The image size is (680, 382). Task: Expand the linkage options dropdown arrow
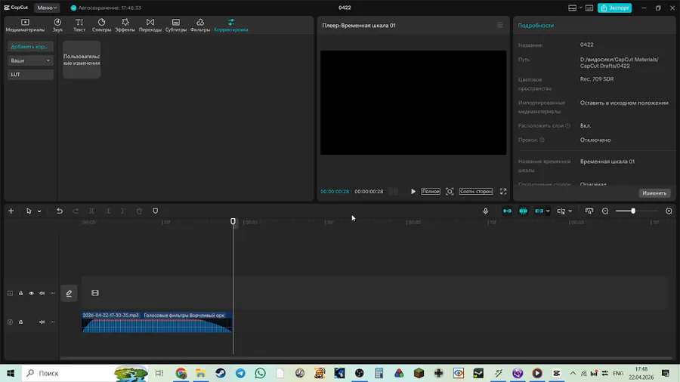coord(549,211)
